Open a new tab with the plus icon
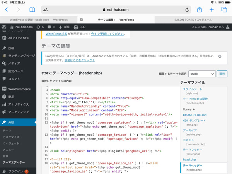232x174 pixels. coord(212,10)
